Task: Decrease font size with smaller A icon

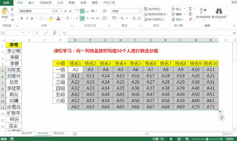Action: tap(70, 11)
